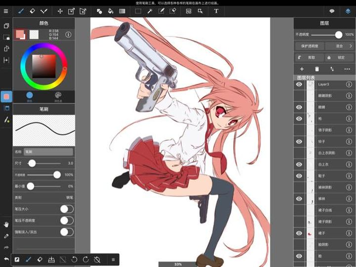Open the color panel from left sidebar
This screenshot has height=267, width=356.
pyautogui.click(x=6, y=97)
